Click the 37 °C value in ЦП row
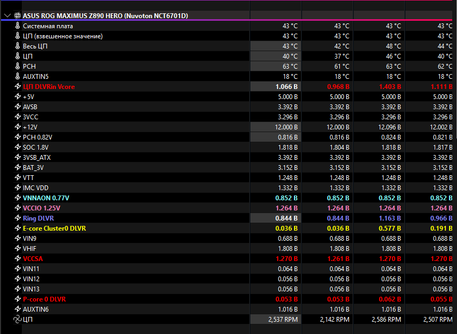Viewport: 457px width, 334px height. pyautogui.click(x=341, y=56)
